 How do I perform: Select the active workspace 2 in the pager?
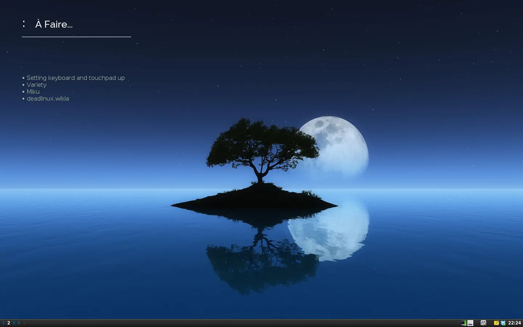[x=8, y=323]
